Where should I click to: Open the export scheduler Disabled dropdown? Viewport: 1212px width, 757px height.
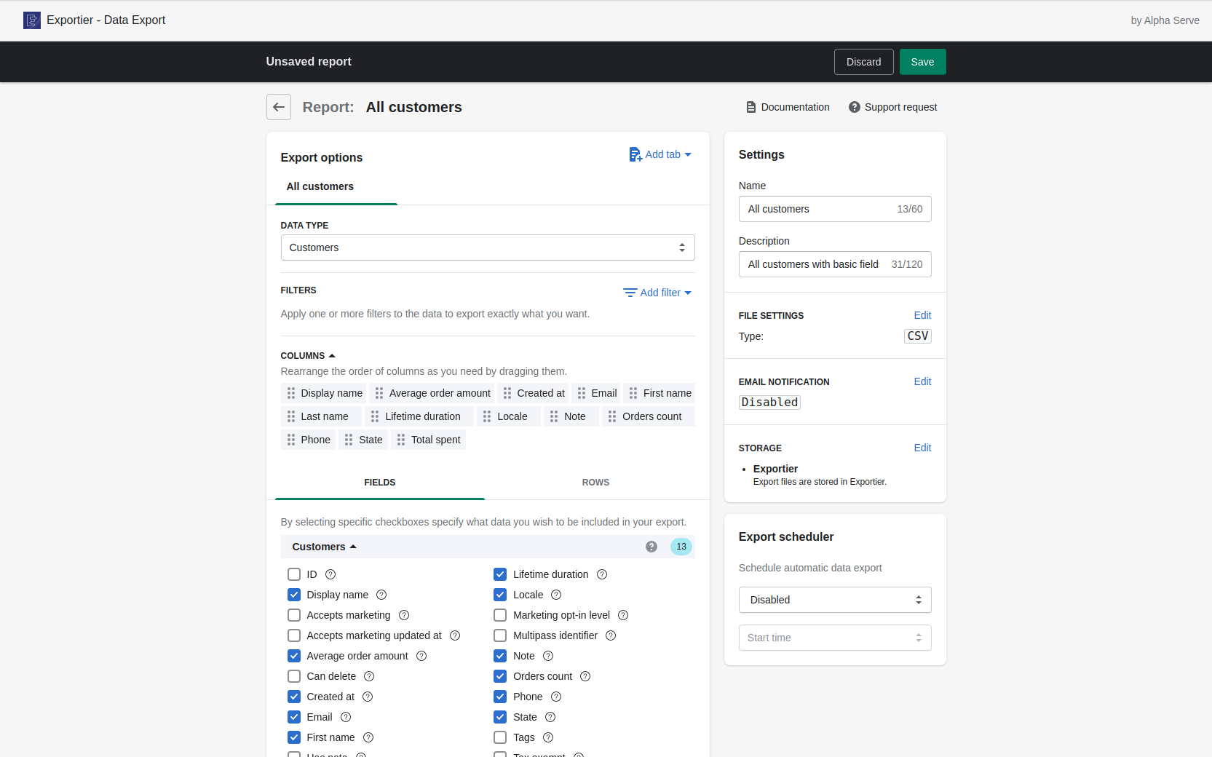coord(835,600)
